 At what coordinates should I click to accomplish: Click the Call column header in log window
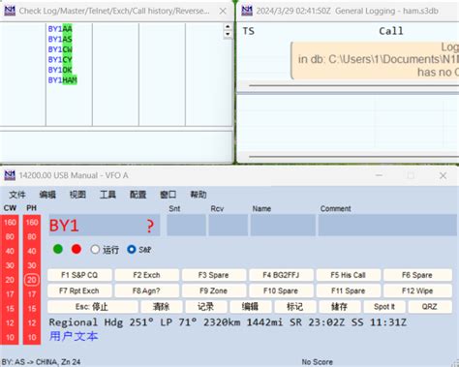click(391, 31)
